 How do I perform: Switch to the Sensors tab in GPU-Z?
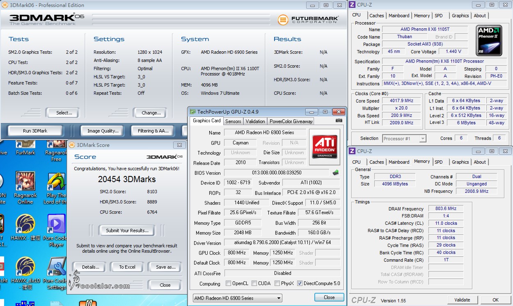click(233, 121)
